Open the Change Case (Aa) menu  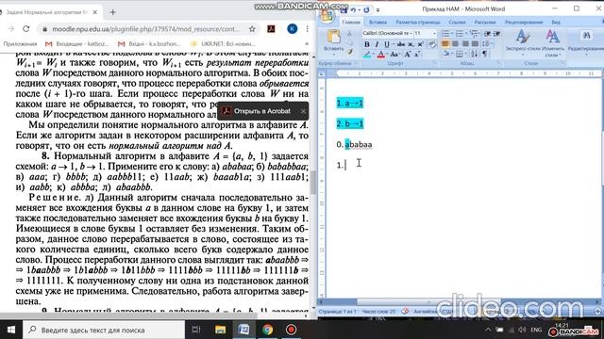coord(394,55)
